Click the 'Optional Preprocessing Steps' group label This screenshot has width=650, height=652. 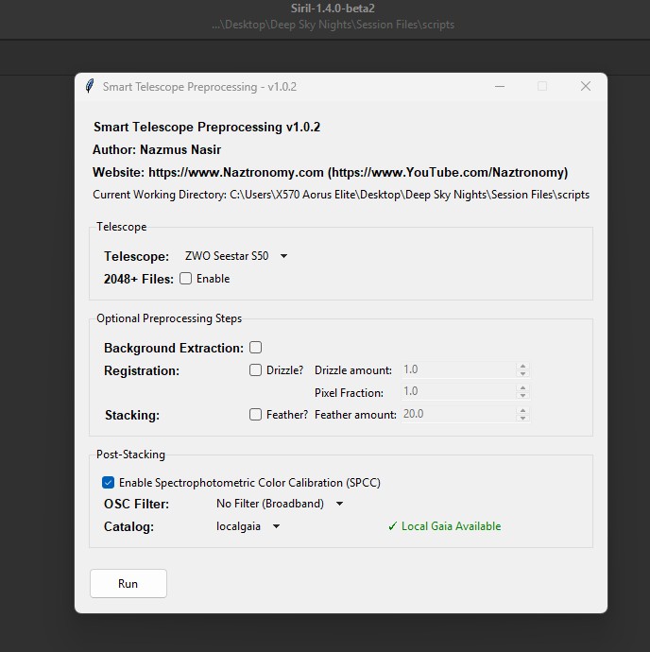[169, 318]
